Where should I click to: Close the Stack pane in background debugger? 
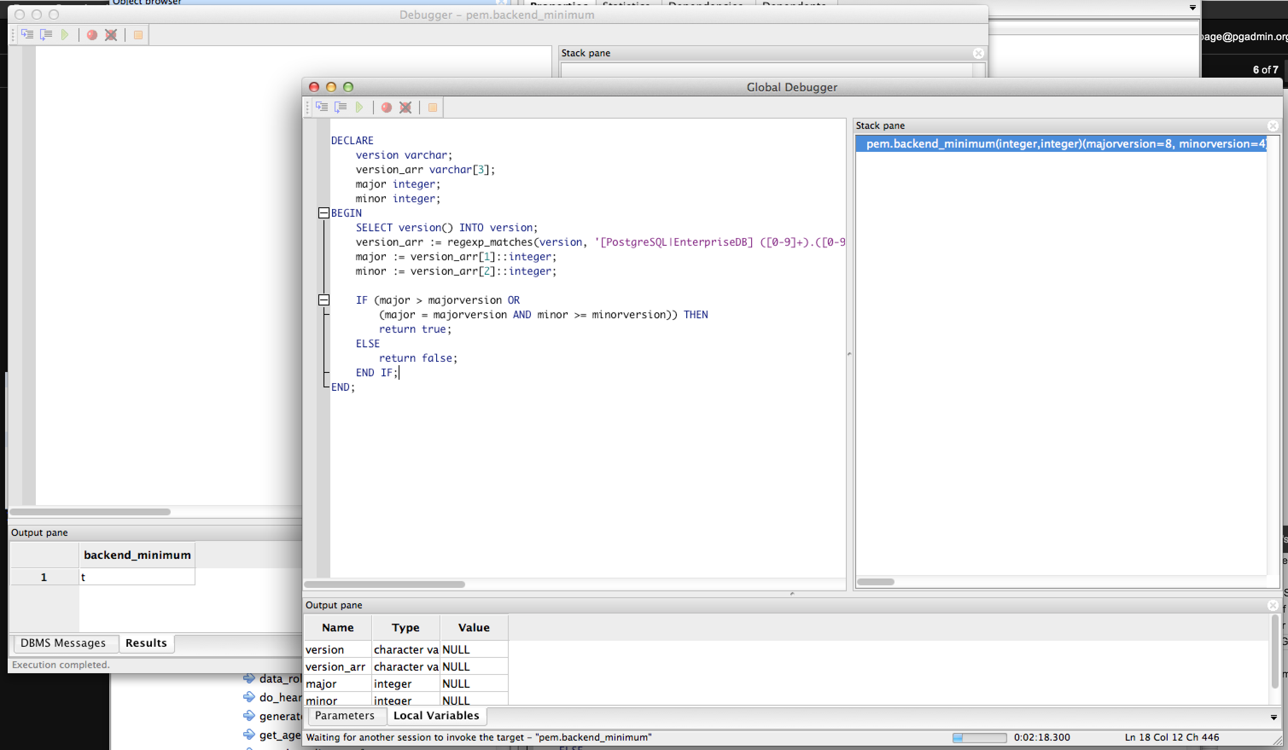click(978, 53)
